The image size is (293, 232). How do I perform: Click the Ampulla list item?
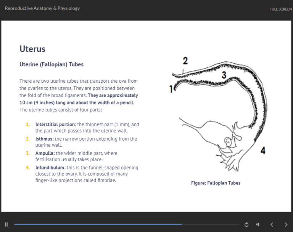[72, 156]
